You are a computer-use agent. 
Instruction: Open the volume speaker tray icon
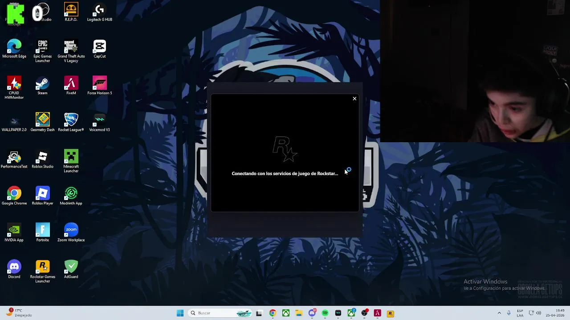(539, 313)
